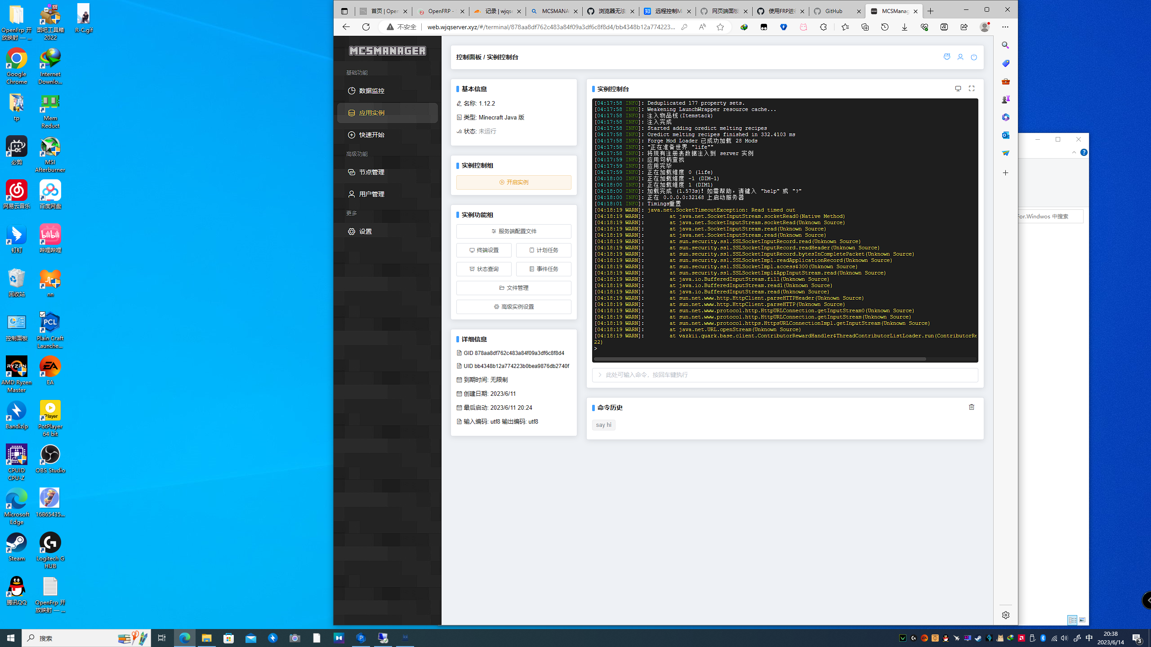This screenshot has height=647, width=1151.
Task: Open 服务端配置文件 in the instance function group
Action: [513, 231]
